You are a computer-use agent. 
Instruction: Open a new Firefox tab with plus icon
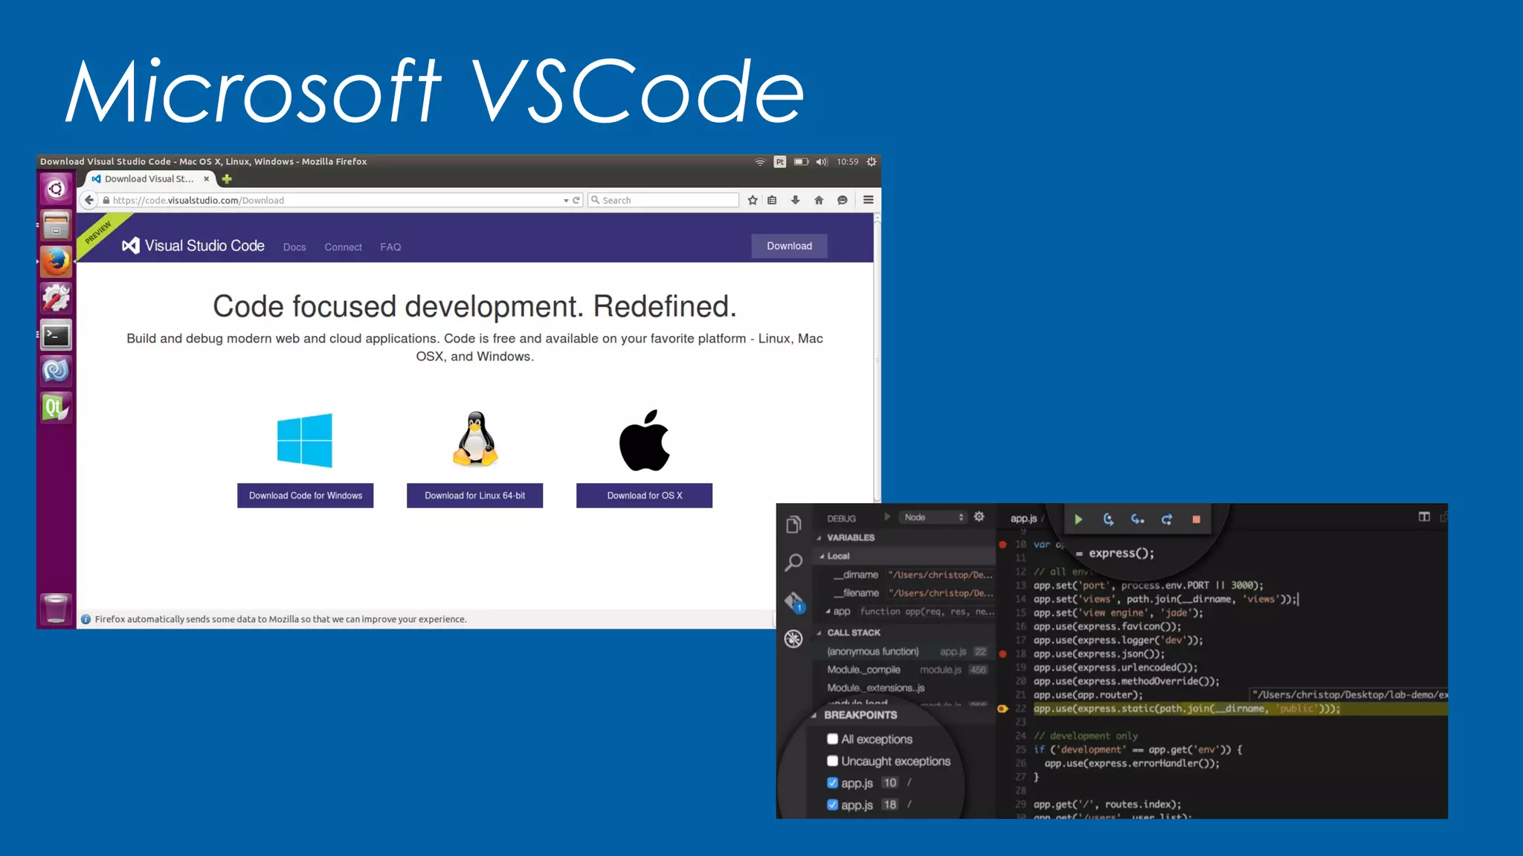pos(227,179)
